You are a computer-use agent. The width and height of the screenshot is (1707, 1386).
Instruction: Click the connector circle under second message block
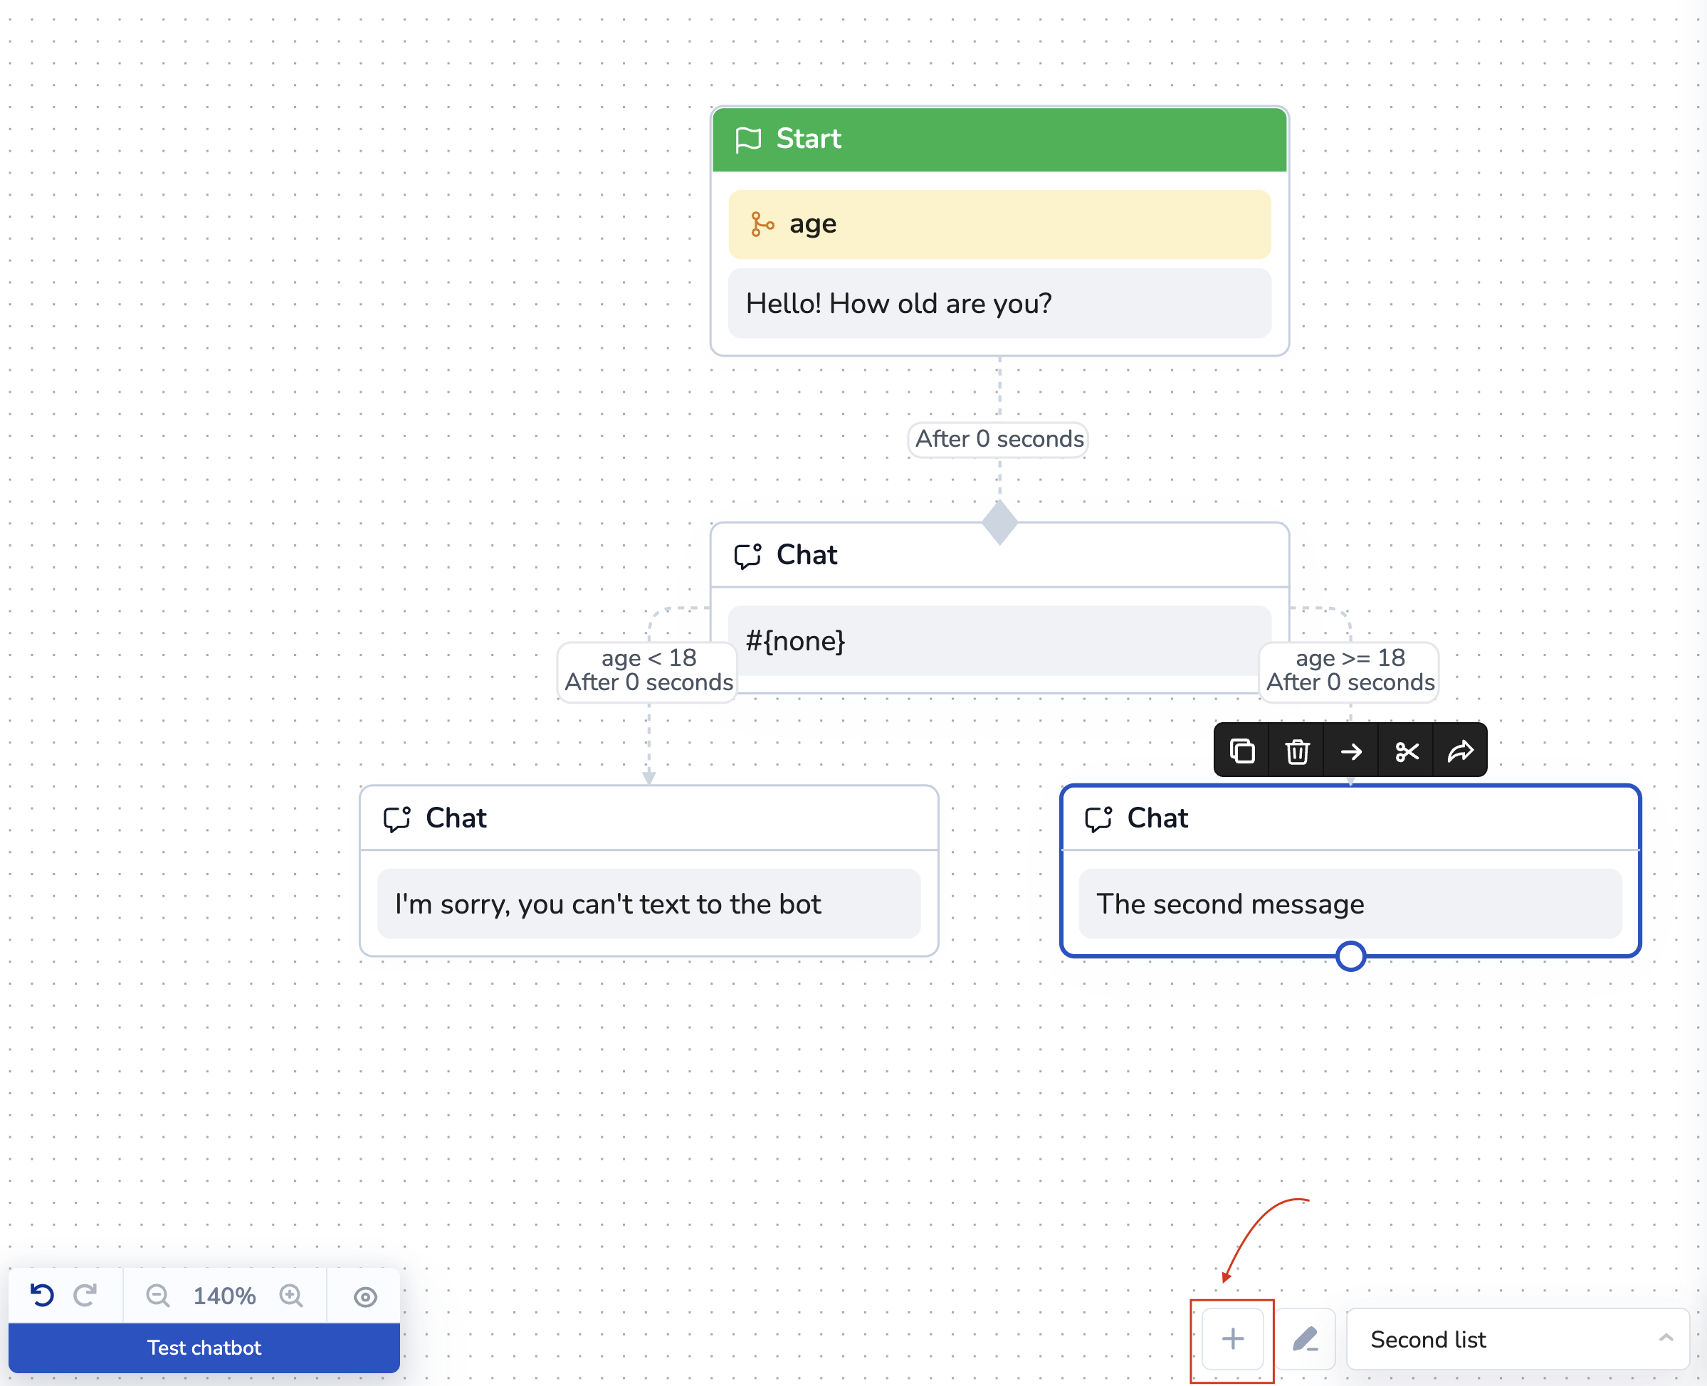(1350, 956)
